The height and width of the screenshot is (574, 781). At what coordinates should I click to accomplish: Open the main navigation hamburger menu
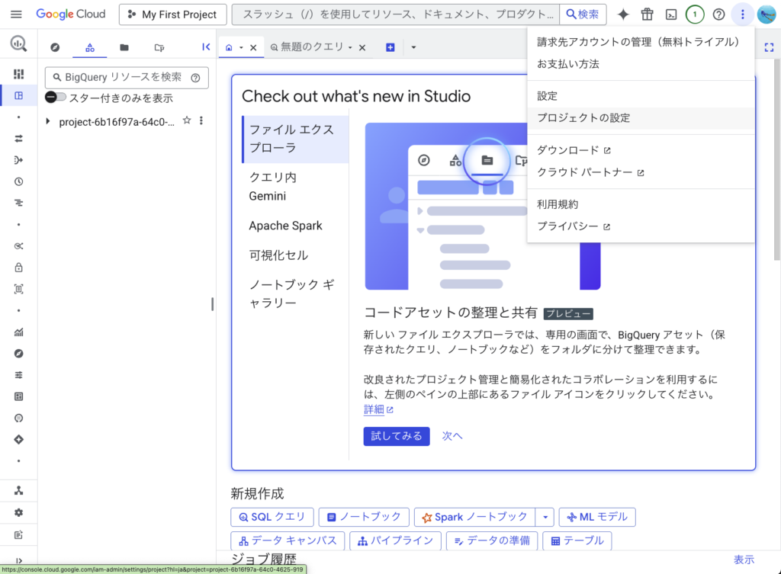(x=16, y=14)
